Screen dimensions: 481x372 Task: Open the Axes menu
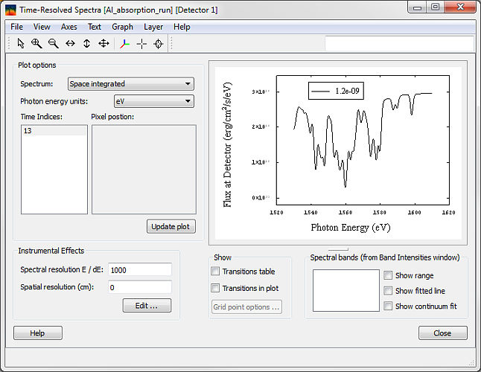tap(69, 27)
